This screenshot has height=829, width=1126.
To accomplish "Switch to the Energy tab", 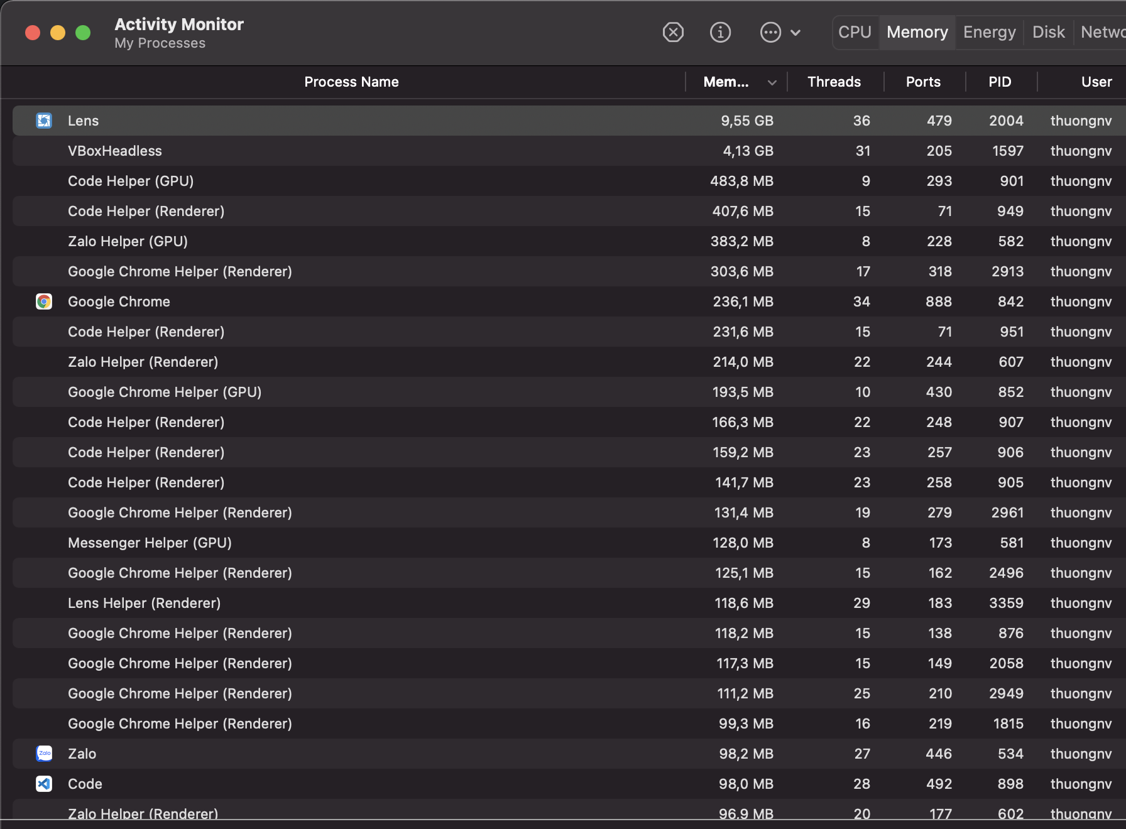I will (x=989, y=32).
